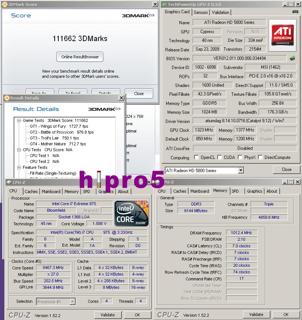
Task: Click the Instructions field in CPU-Z
Action: click(92, 252)
